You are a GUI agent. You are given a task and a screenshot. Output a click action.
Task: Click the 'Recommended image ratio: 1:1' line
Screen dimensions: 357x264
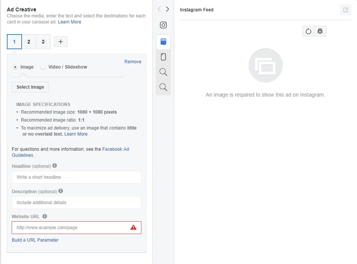pos(53,120)
